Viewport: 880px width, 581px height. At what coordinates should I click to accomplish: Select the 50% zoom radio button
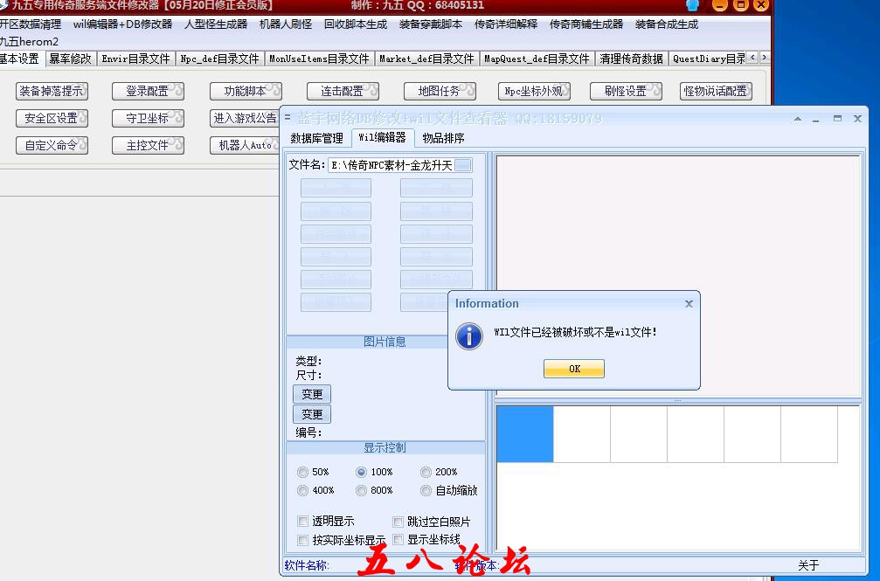coord(303,472)
